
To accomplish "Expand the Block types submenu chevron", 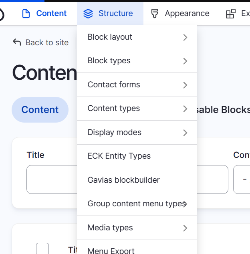I will coord(185,61).
